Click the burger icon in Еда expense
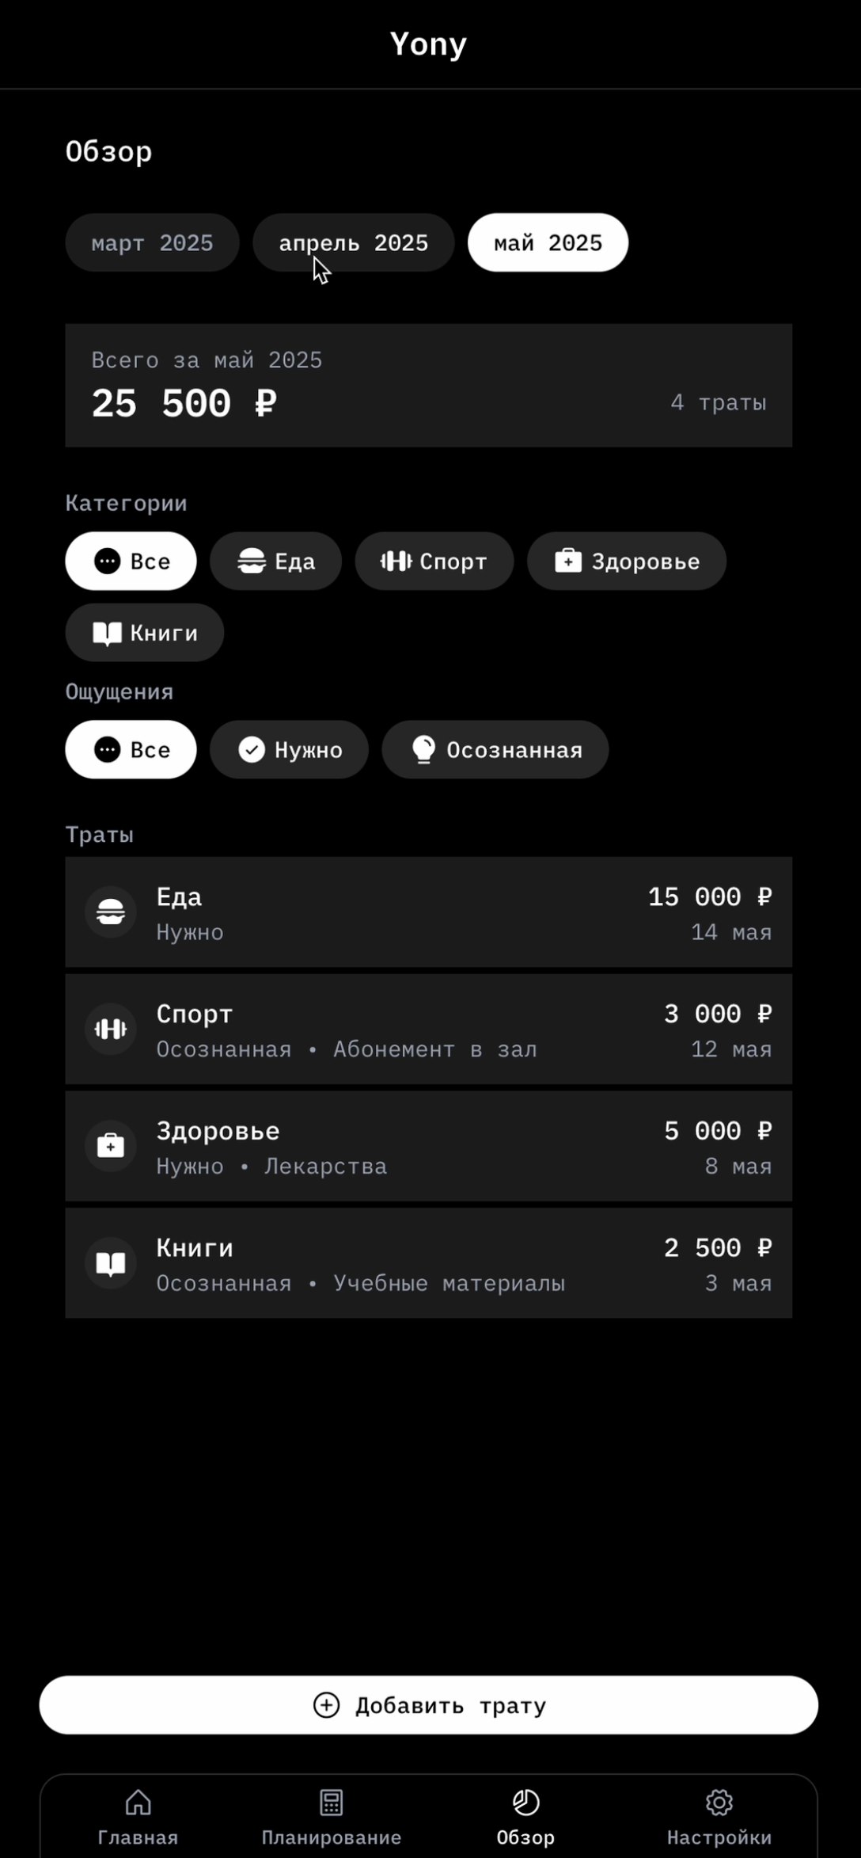 pos(111,912)
